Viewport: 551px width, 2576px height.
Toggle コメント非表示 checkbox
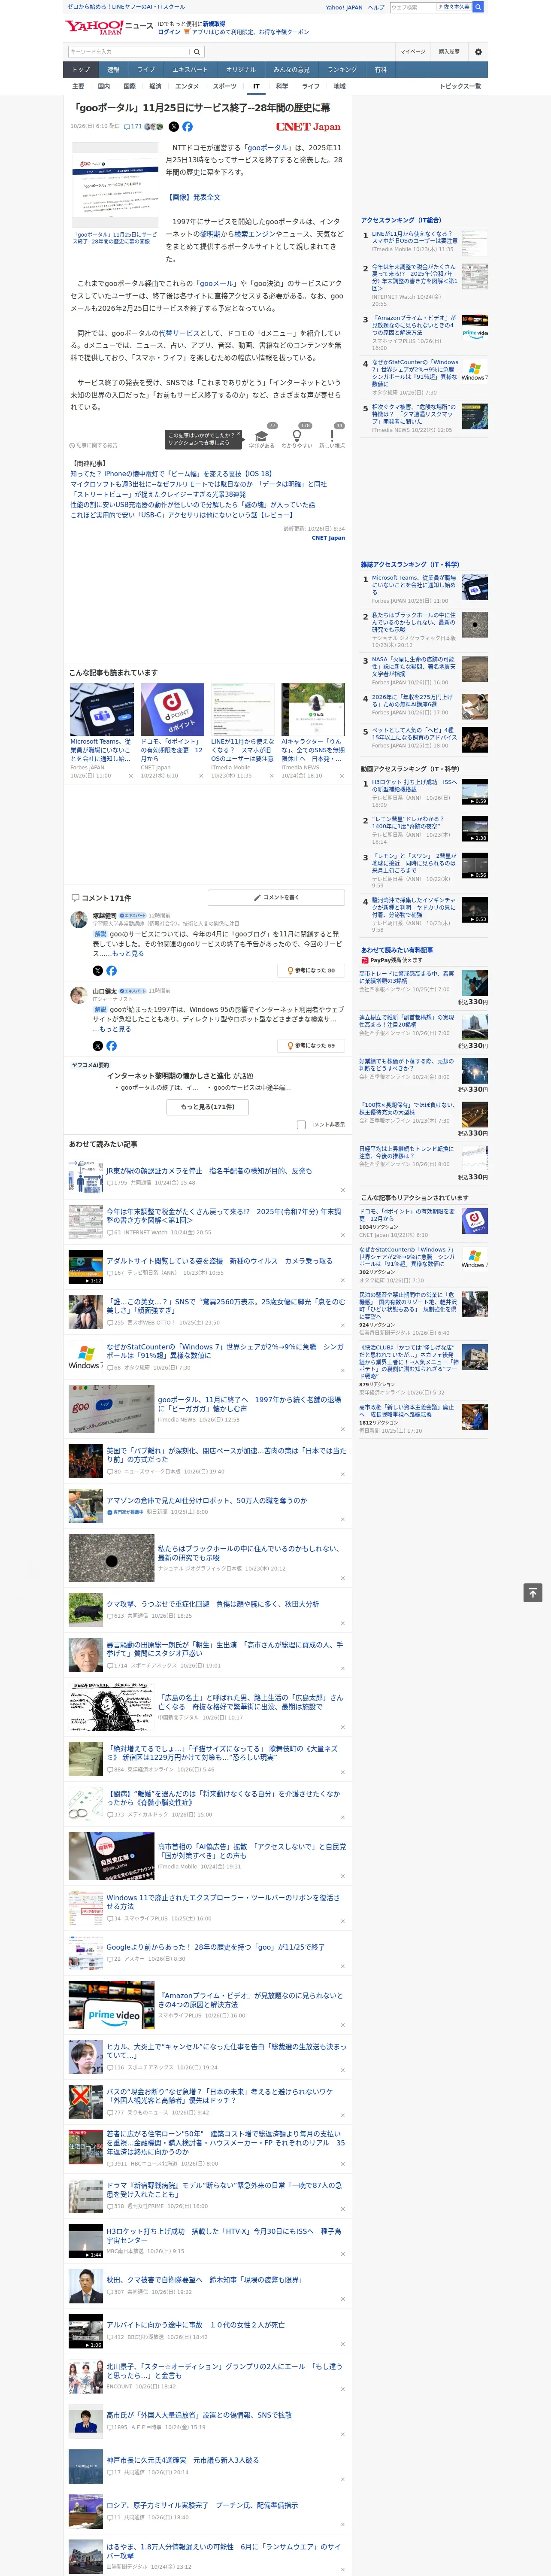click(x=301, y=1124)
